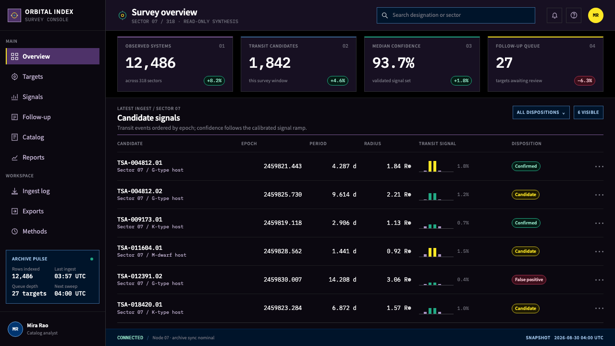Click the transit signal chart for TSA-004812.01
Viewport: 615px width, 346px height.
(x=436, y=166)
